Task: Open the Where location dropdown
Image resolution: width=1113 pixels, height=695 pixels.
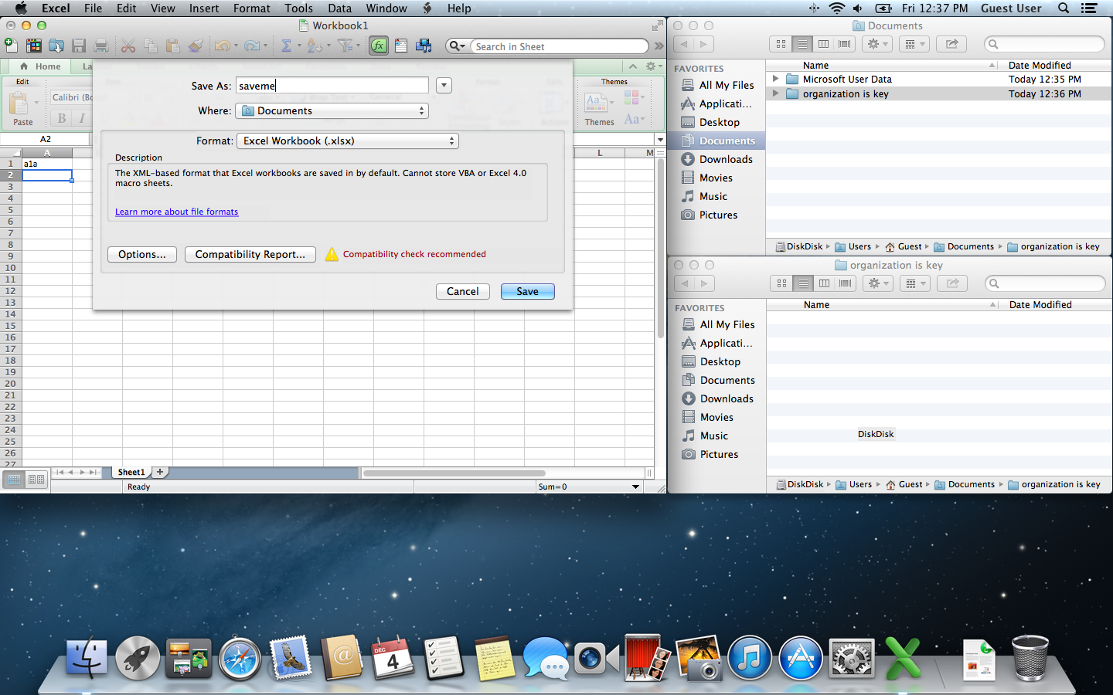Action: (332, 110)
